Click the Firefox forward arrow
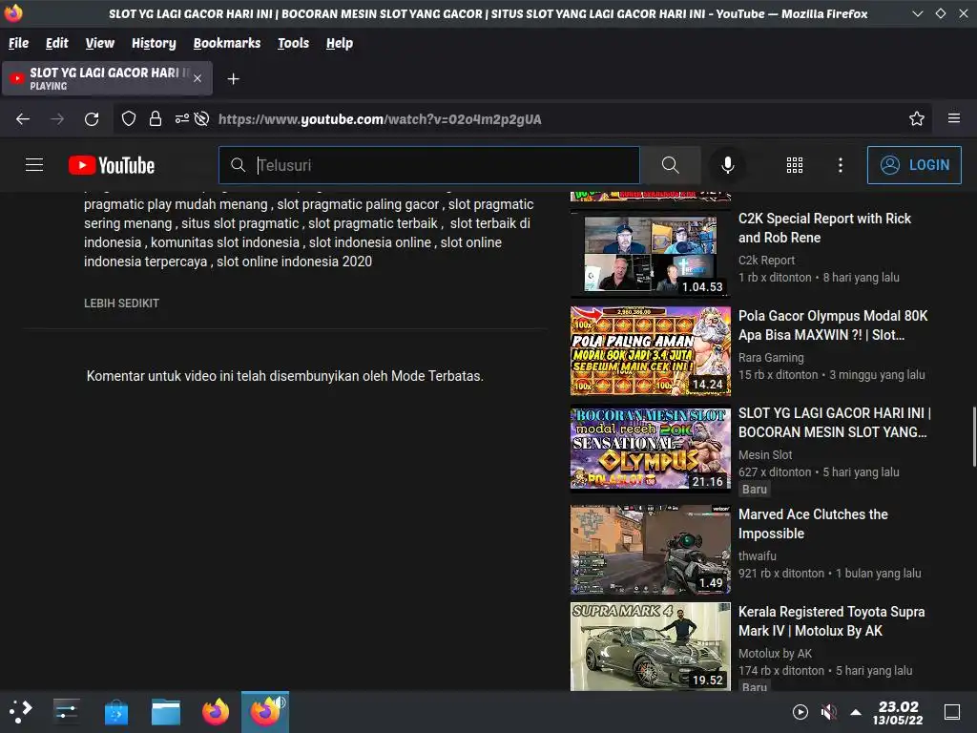This screenshot has height=733, width=977. pos(57,119)
